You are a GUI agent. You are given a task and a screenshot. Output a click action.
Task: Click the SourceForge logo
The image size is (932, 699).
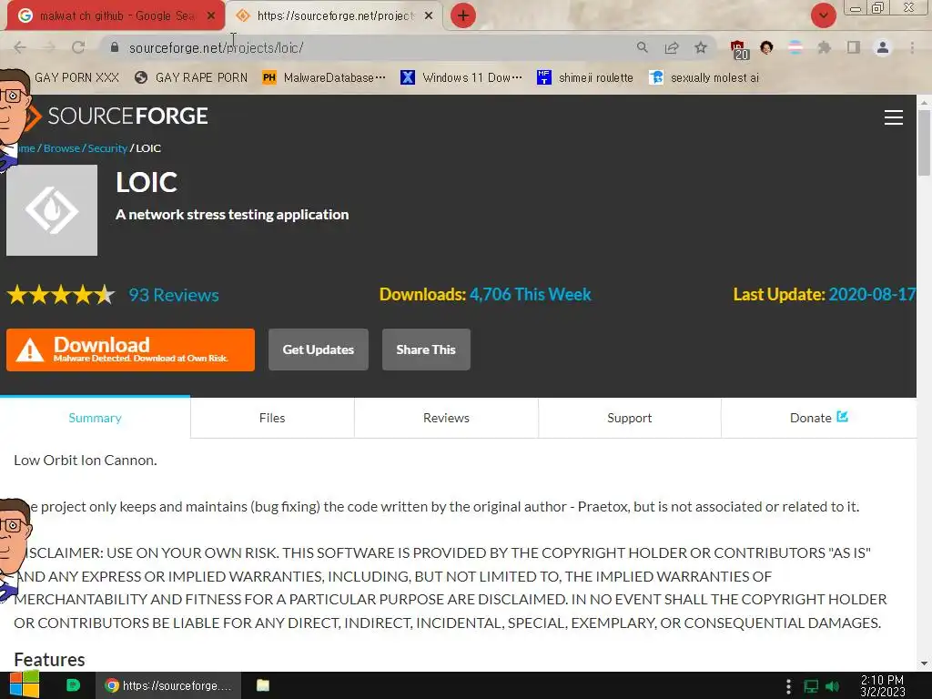117,116
